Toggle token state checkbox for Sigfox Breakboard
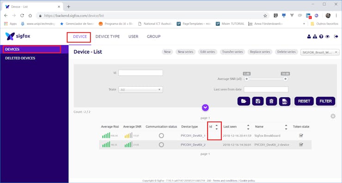 [x=301, y=136]
